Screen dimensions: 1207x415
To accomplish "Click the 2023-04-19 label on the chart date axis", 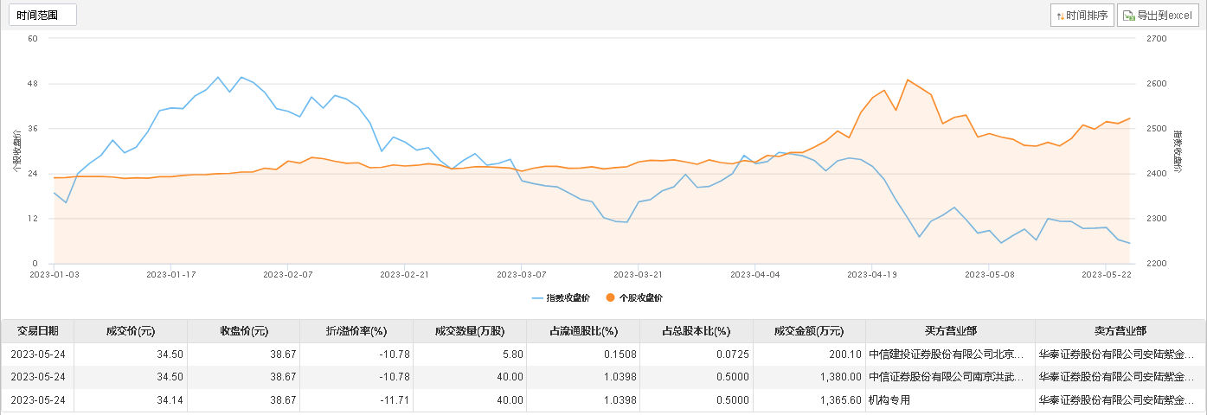I will click(x=872, y=274).
